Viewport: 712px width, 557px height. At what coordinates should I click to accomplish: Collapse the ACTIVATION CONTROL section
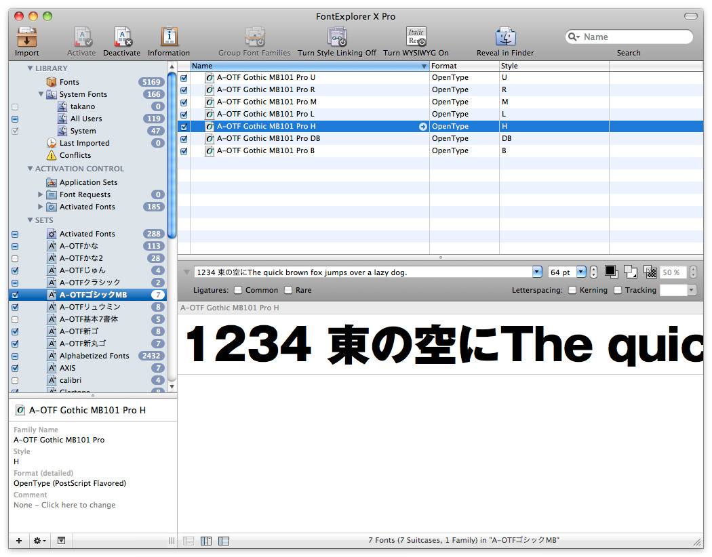point(30,168)
